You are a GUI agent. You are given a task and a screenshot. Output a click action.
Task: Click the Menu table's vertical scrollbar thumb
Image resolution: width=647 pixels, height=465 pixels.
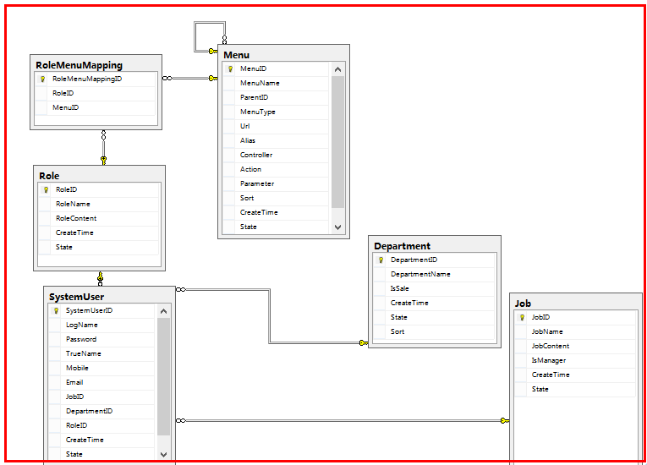coord(338,142)
